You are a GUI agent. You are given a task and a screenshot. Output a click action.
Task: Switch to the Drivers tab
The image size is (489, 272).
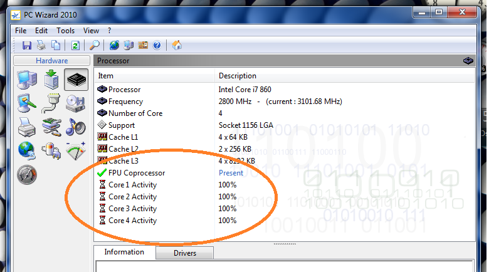pos(184,253)
